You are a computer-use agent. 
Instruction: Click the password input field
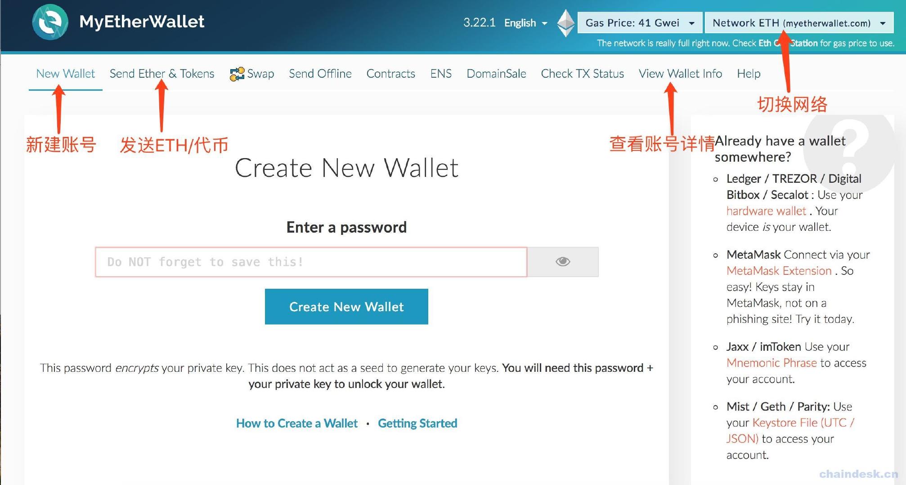(x=312, y=262)
